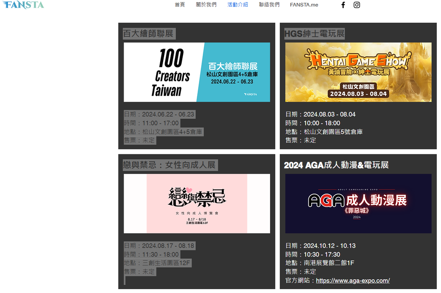This screenshot has height=293, width=441.
Task: Click the HGS紳士電玩展 card title
Action: pos(314,34)
